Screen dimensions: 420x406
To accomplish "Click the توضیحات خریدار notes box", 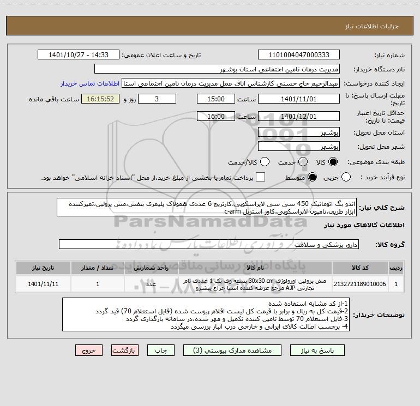I will pos(206,314).
